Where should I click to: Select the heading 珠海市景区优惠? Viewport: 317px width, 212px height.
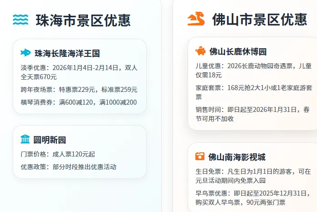[83, 20]
